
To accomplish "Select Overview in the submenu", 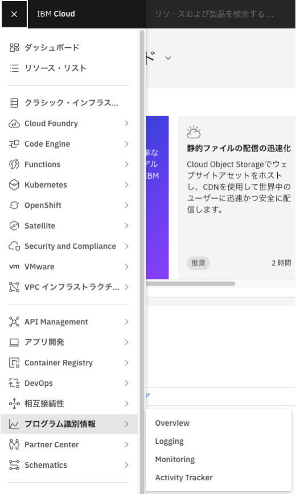I will (x=172, y=423).
